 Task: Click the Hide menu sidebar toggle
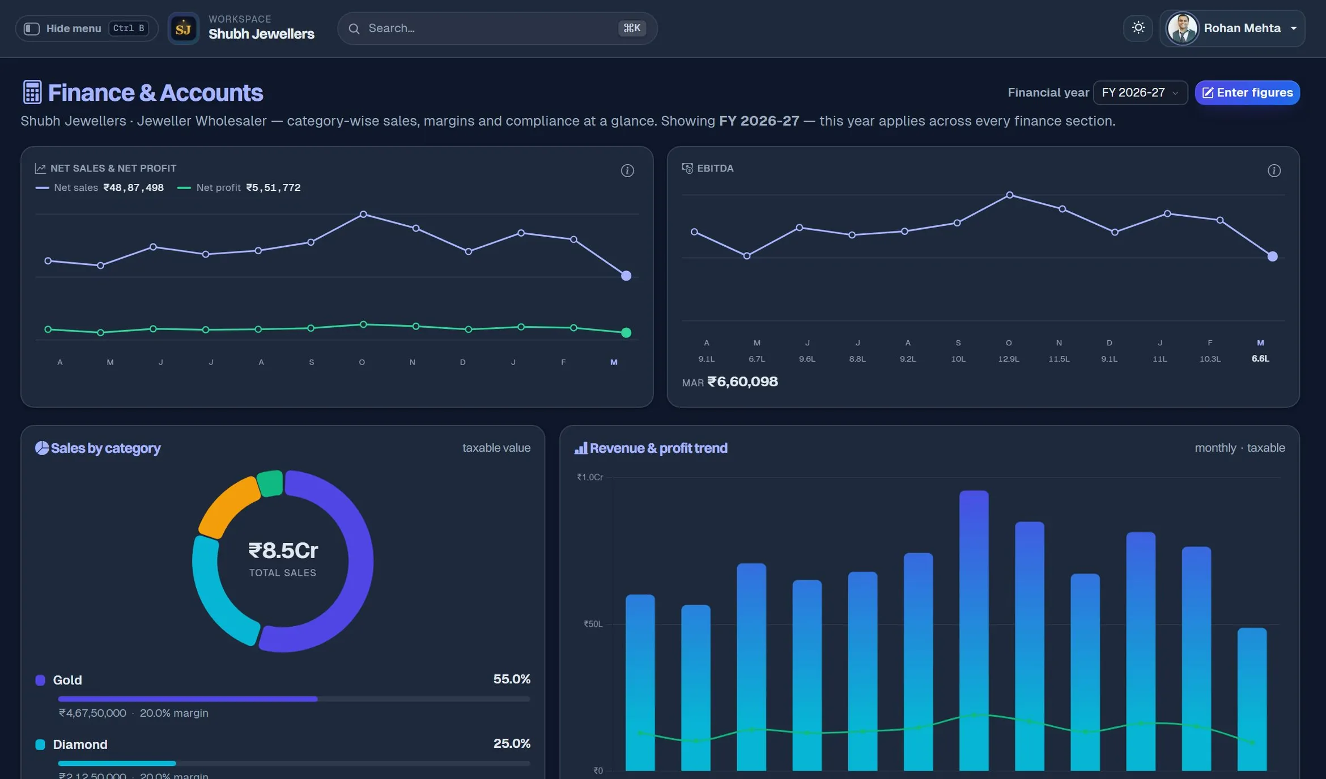[86, 28]
